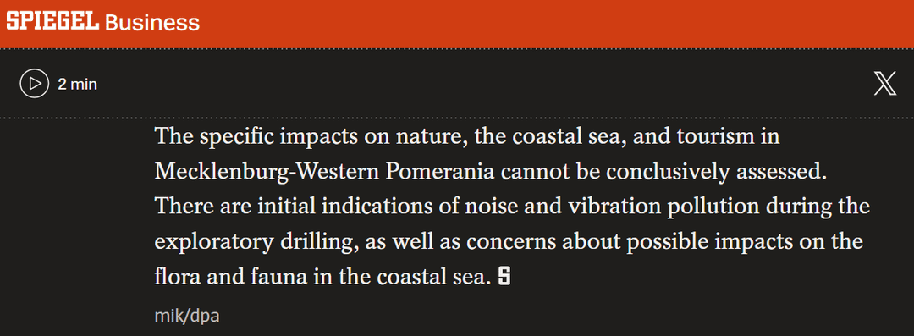Click the words 'flora and fauna'
The image size is (914, 336).
[231, 278]
